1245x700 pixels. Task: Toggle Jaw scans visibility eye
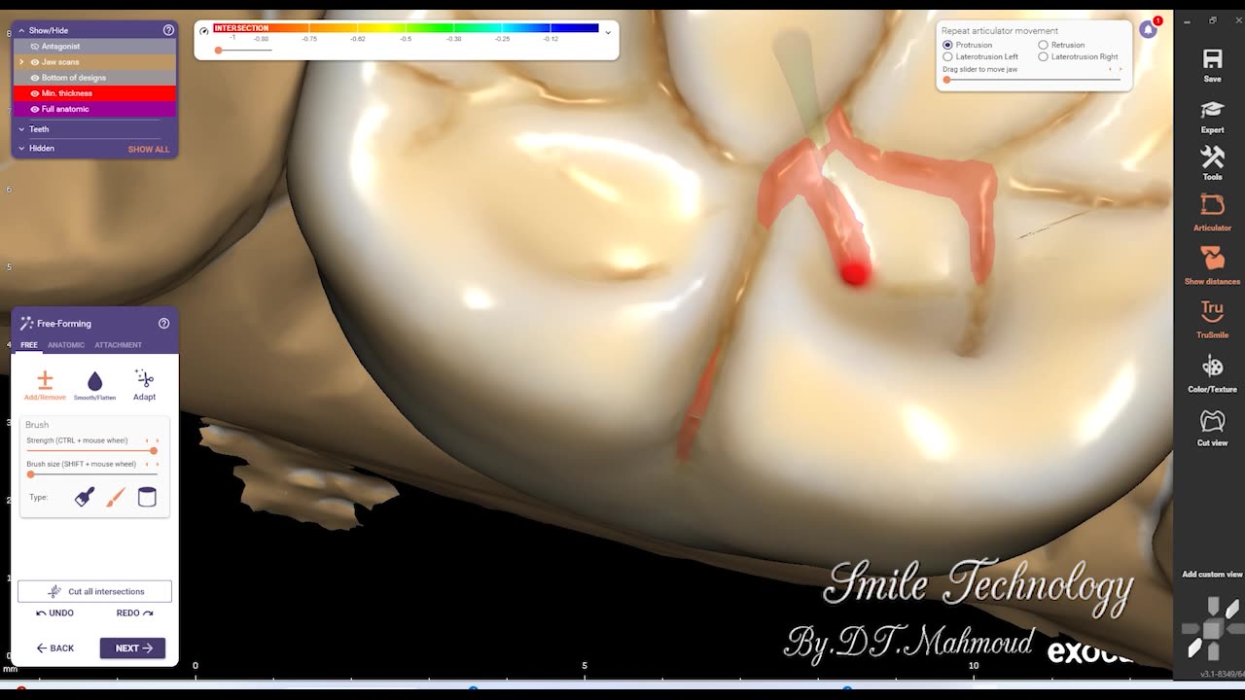tap(35, 61)
